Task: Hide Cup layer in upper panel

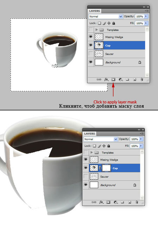Action: 91,45
